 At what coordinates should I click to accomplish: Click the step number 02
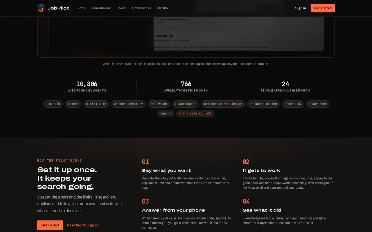point(246,162)
